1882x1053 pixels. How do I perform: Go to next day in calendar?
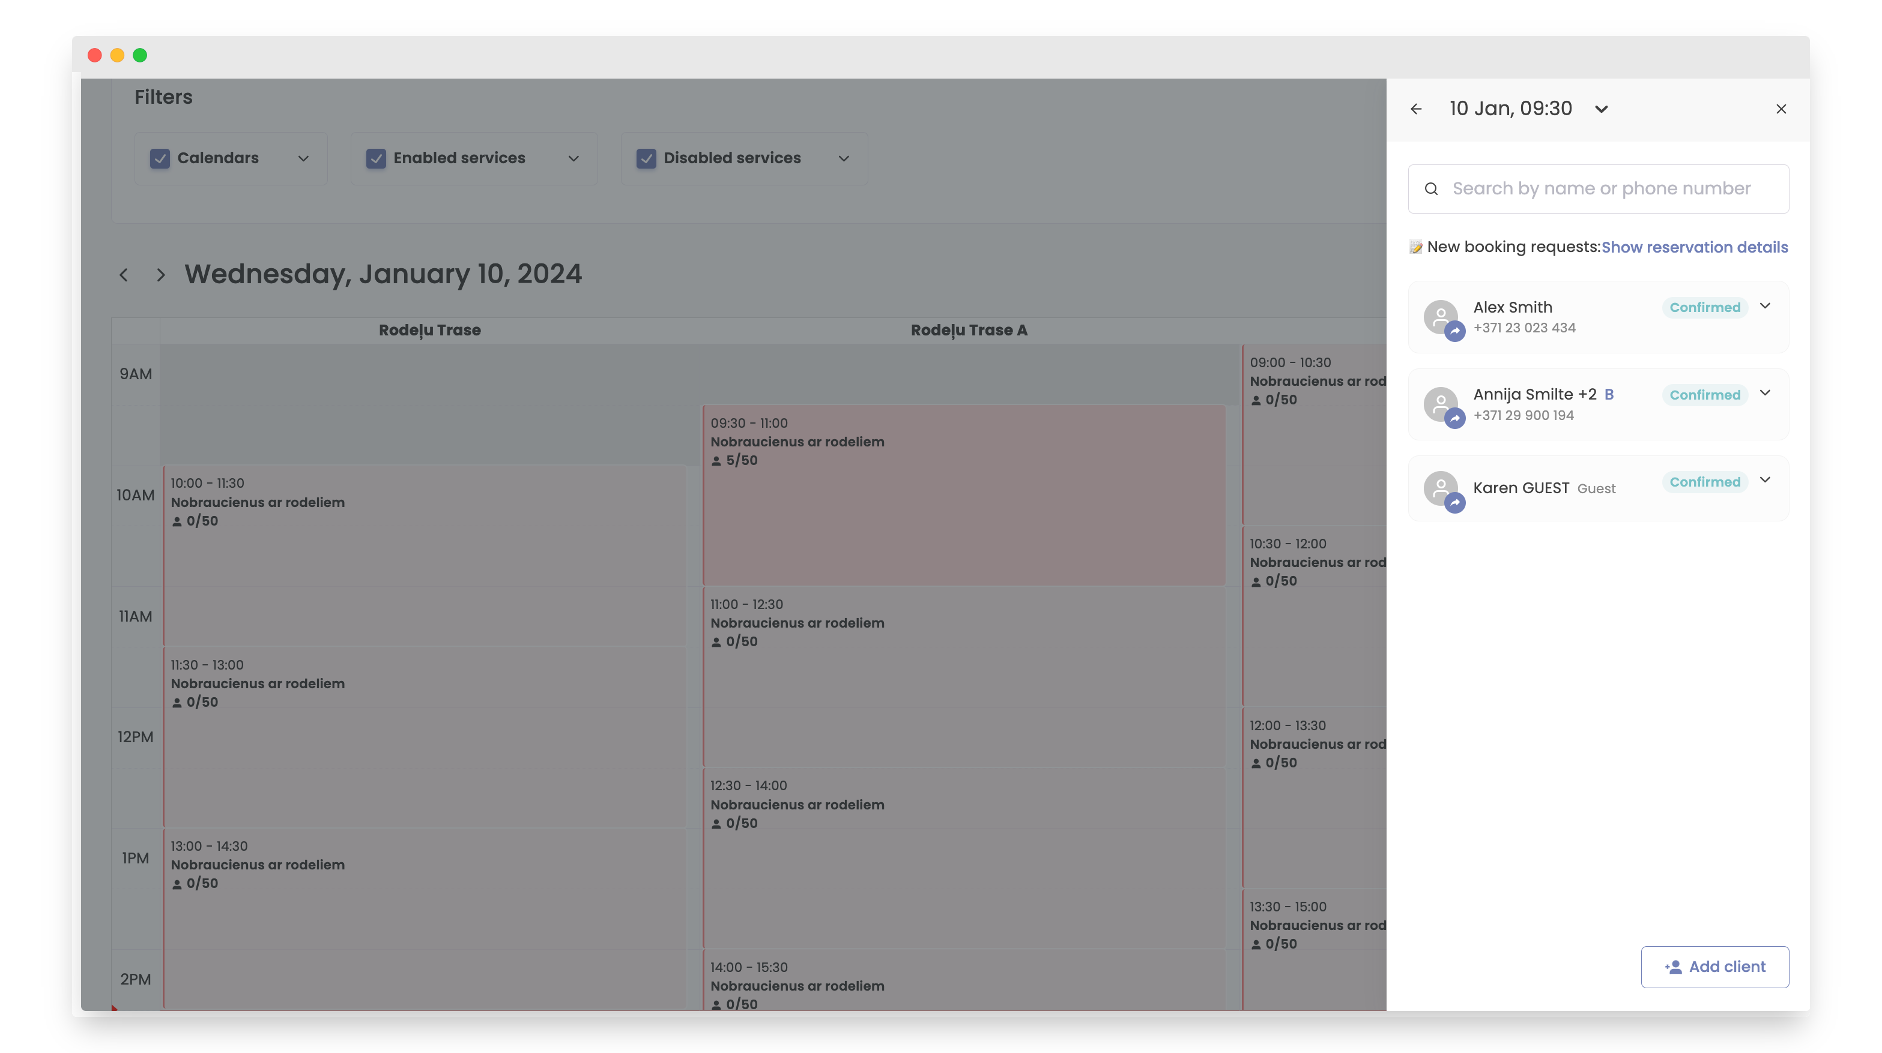[161, 275]
